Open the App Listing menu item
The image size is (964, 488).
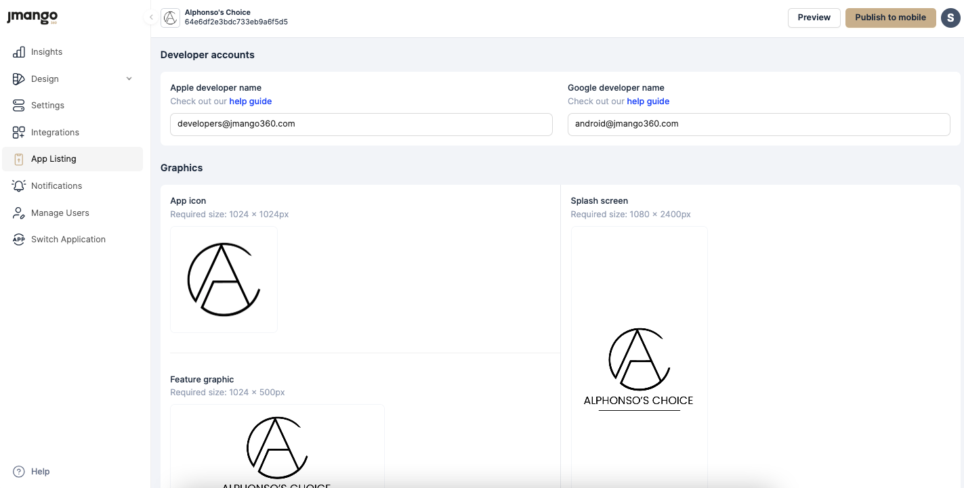point(54,159)
